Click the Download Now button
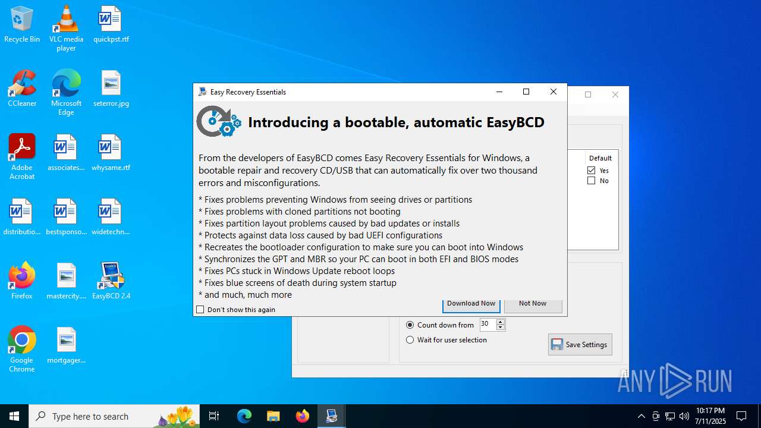761x428 pixels. (471, 304)
